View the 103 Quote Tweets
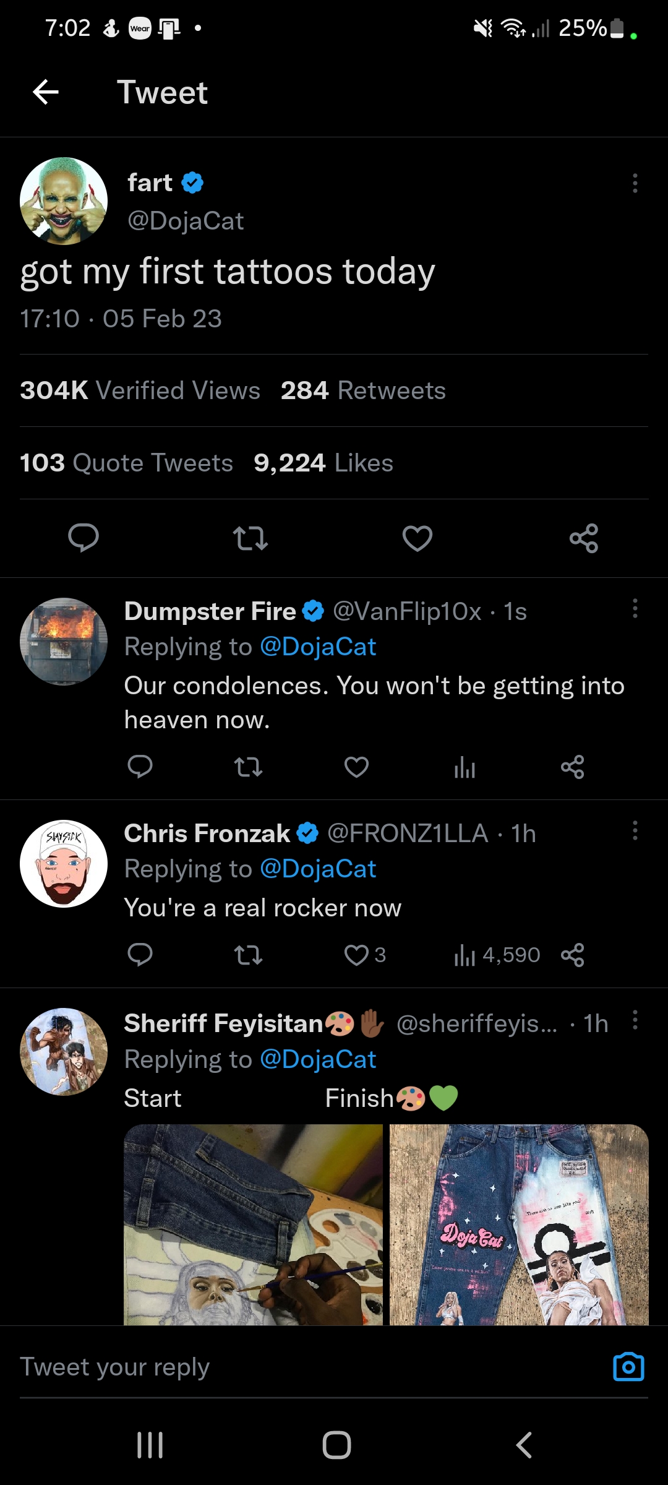The image size is (668, 1485). click(126, 463)
